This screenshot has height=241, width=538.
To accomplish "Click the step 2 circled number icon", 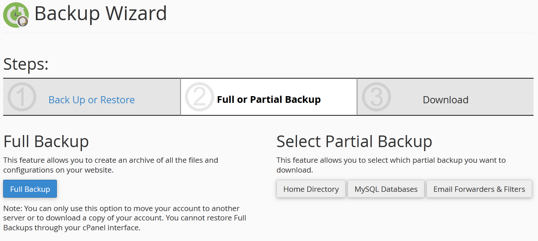I will tap(199, 97).
